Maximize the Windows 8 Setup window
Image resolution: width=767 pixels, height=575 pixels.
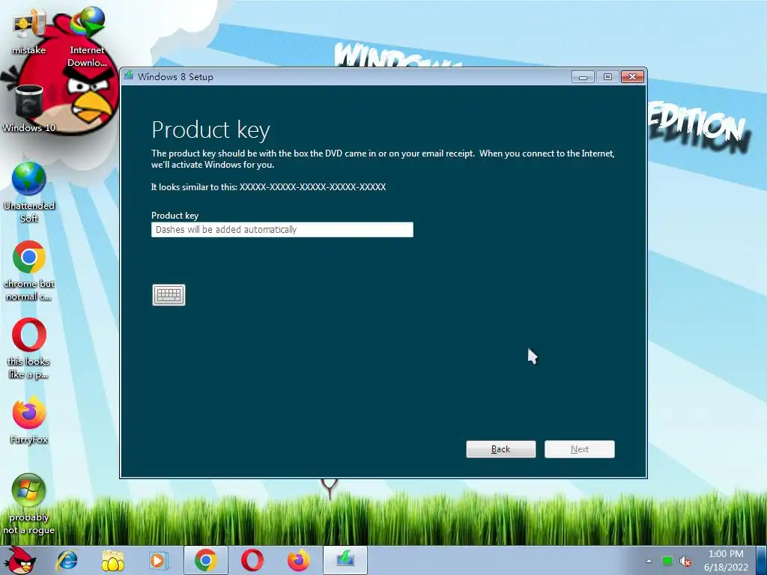pos(607,77)
